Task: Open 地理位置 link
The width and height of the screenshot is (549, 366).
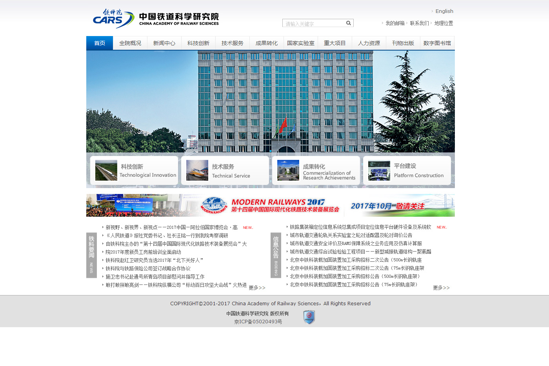Action: 444,24
